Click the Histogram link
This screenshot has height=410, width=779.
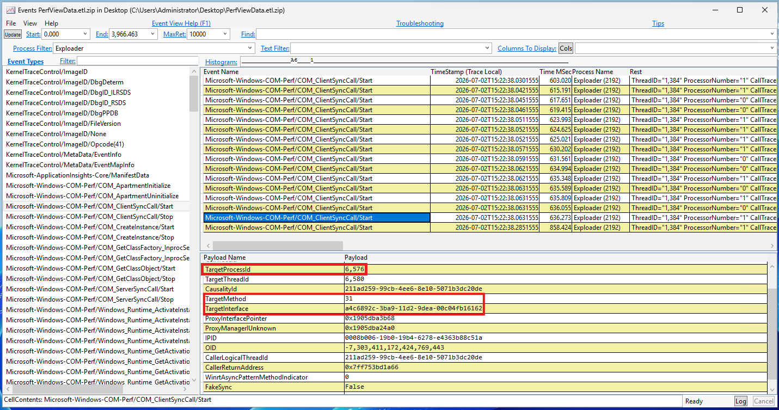click(221, 62)
